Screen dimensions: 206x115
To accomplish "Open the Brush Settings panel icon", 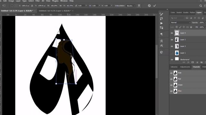I will (x=162, y=14).
